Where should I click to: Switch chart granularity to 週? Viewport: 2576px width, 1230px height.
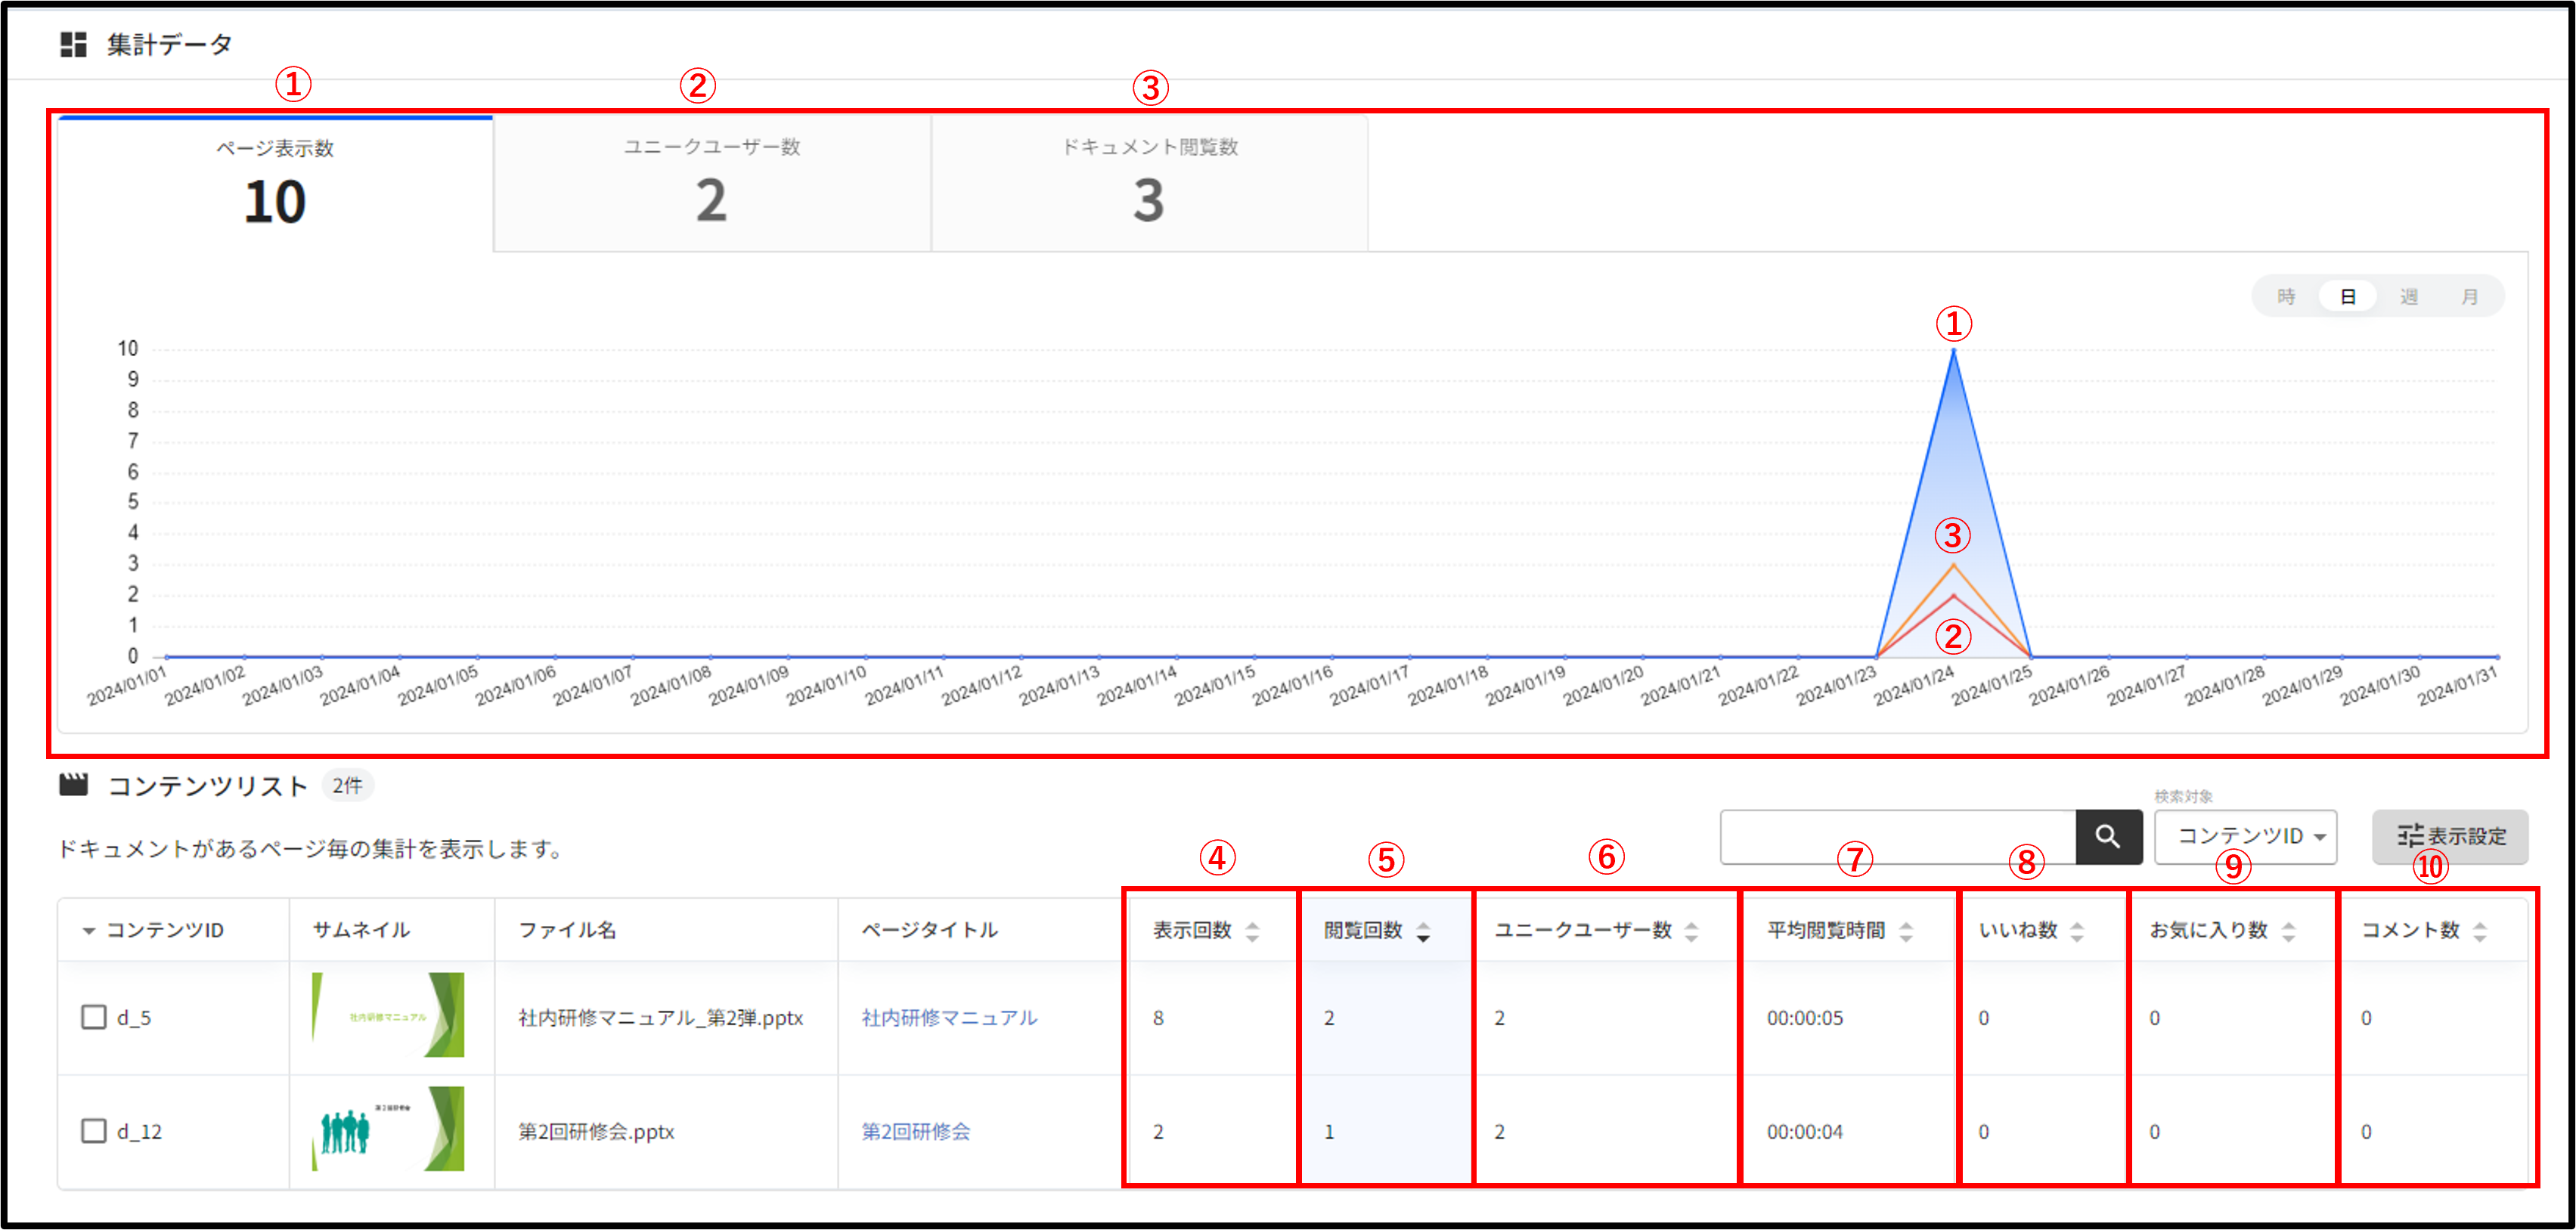[x=2408, y=297]
